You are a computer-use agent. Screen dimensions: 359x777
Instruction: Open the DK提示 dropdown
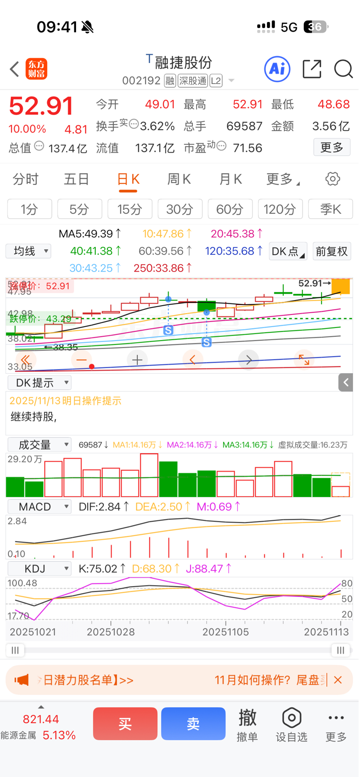point(40,383)
